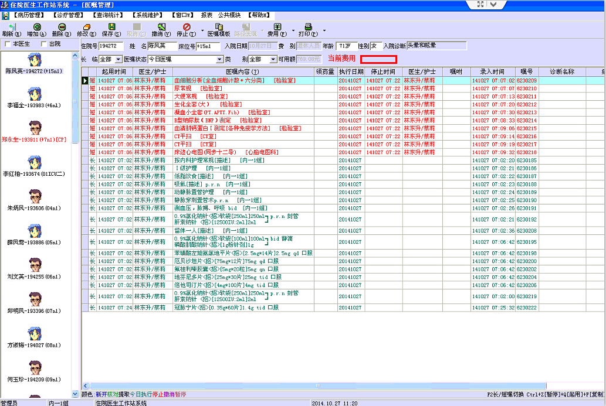
Task: Click the 医嘱内容 column header
Action: 243,72
